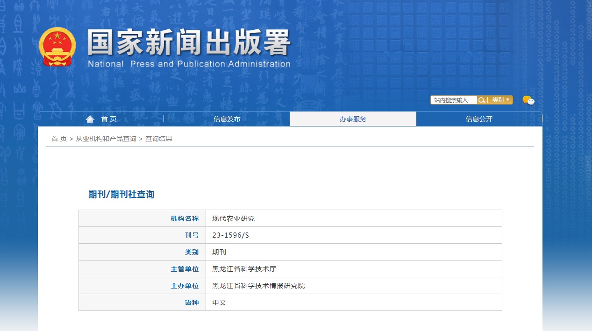Click the 站内搜索输入 search input field
The image size is (592, 331).
(x=453, y=100)
